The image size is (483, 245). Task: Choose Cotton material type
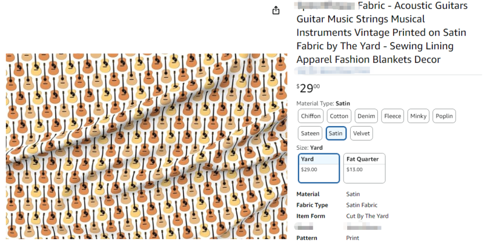[339, 116]
